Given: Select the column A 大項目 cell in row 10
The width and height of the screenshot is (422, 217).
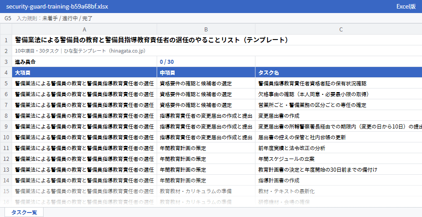Looking at the screenshot, I should pyautogui.click(x=84, y=137).
